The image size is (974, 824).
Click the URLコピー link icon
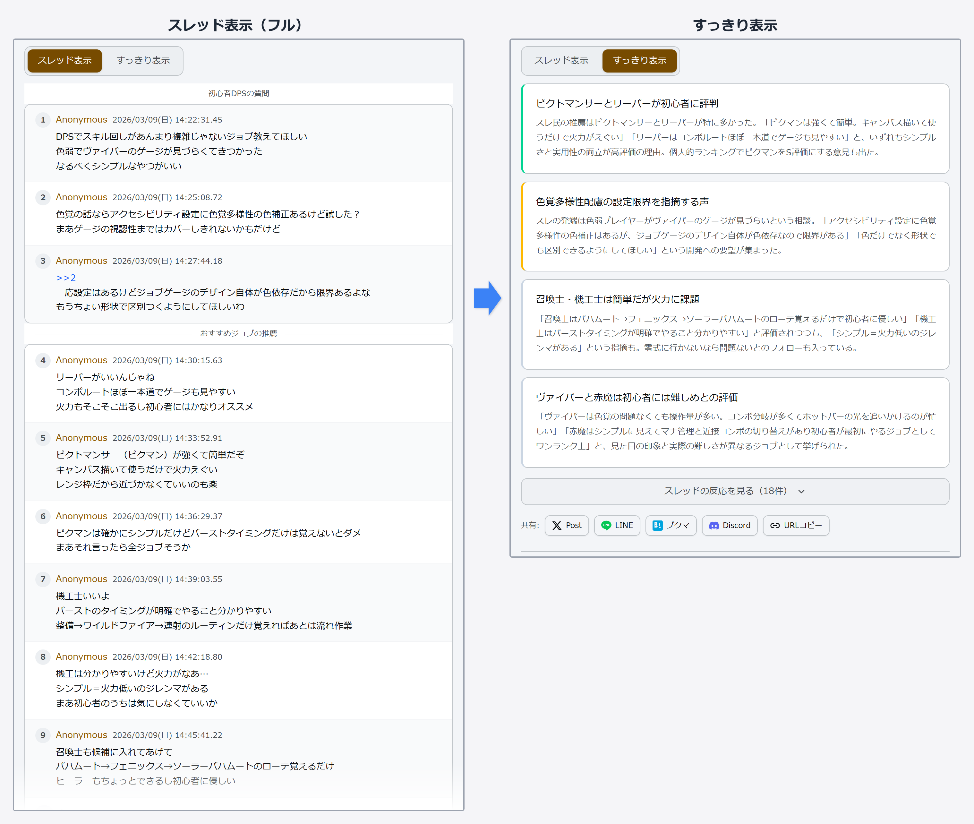775,526
